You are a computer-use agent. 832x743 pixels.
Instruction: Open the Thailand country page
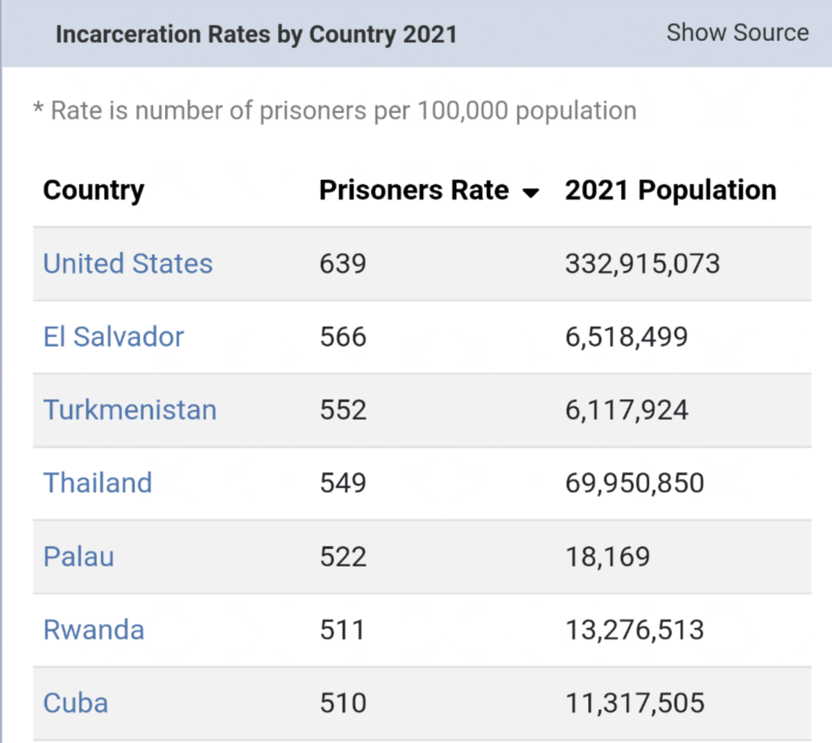(97, 483)
